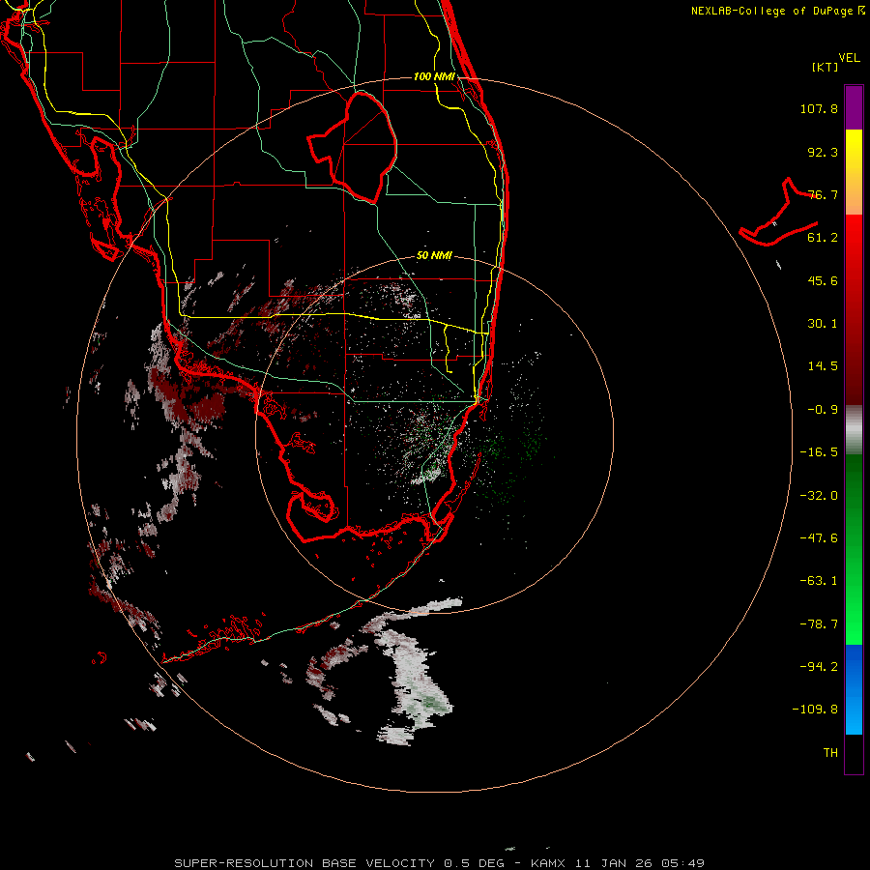Click the 14.5 velocity scale value

point(823,366)
